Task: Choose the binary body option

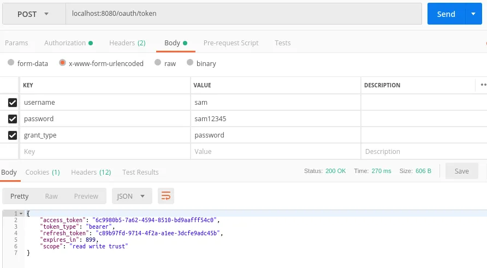Action: click(191, 63)
